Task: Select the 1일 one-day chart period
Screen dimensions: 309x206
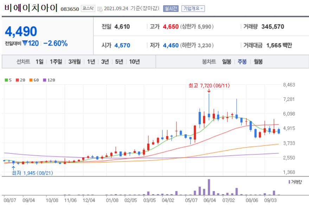Action: pyautogui.click(x=40, y=61)
